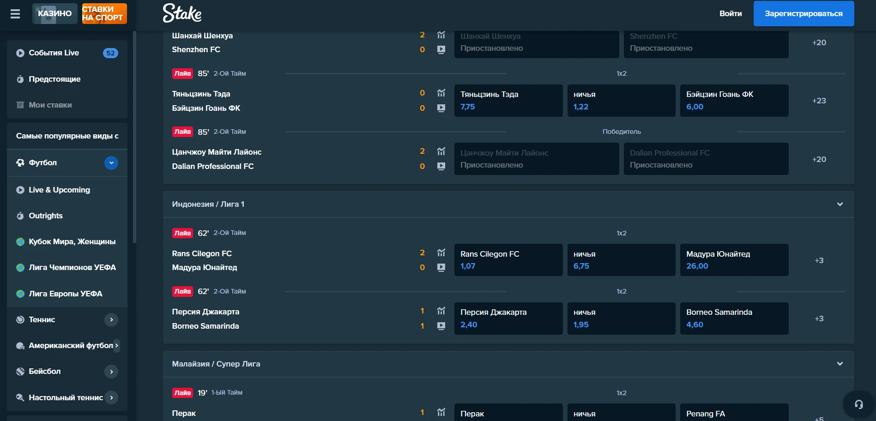Click the Outrights stopwatch icon
Screen dimensions: 876x421
pyautogui.click(x=20, y=216)
